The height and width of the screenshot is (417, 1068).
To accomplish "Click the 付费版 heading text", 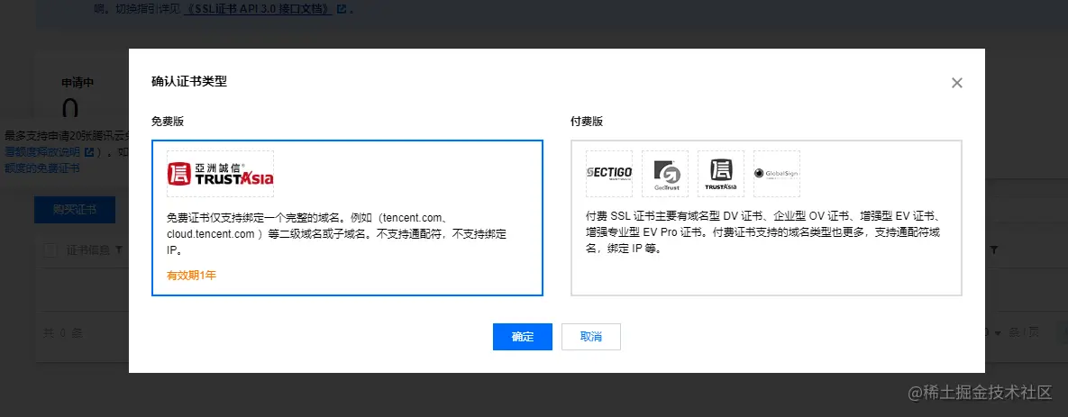I will [x=587, y=122].
